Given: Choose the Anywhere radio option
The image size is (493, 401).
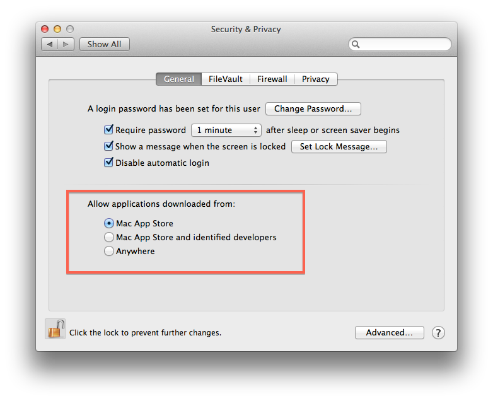Looking at the screenshot, I should coord(109,251).
